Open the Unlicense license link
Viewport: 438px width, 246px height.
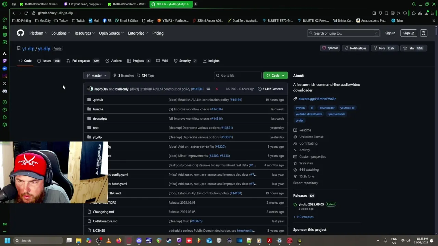click(x=311, y=137)
